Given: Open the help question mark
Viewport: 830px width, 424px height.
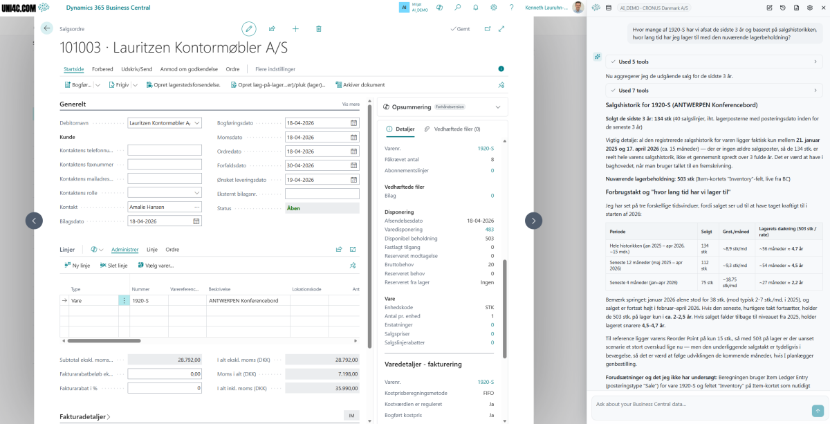Looking at the screenshot, I should pyautogui.click(x=511, y=8).
